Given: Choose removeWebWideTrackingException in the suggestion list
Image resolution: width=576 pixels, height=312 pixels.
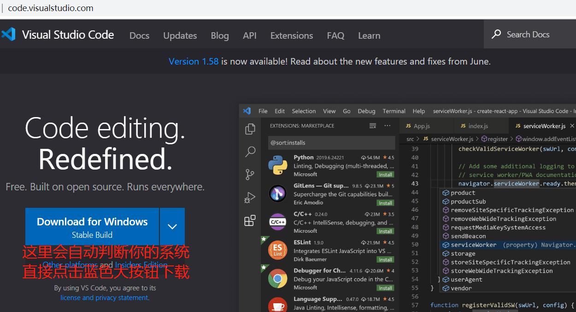Looking at the screenshot, I should pos(503,219).
